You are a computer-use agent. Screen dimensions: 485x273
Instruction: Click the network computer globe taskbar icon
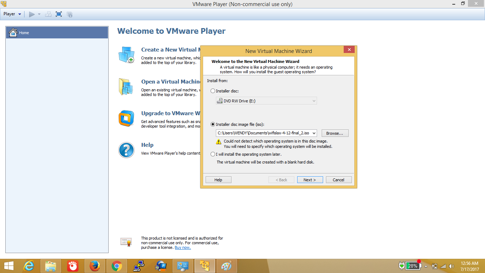(161, 266)
